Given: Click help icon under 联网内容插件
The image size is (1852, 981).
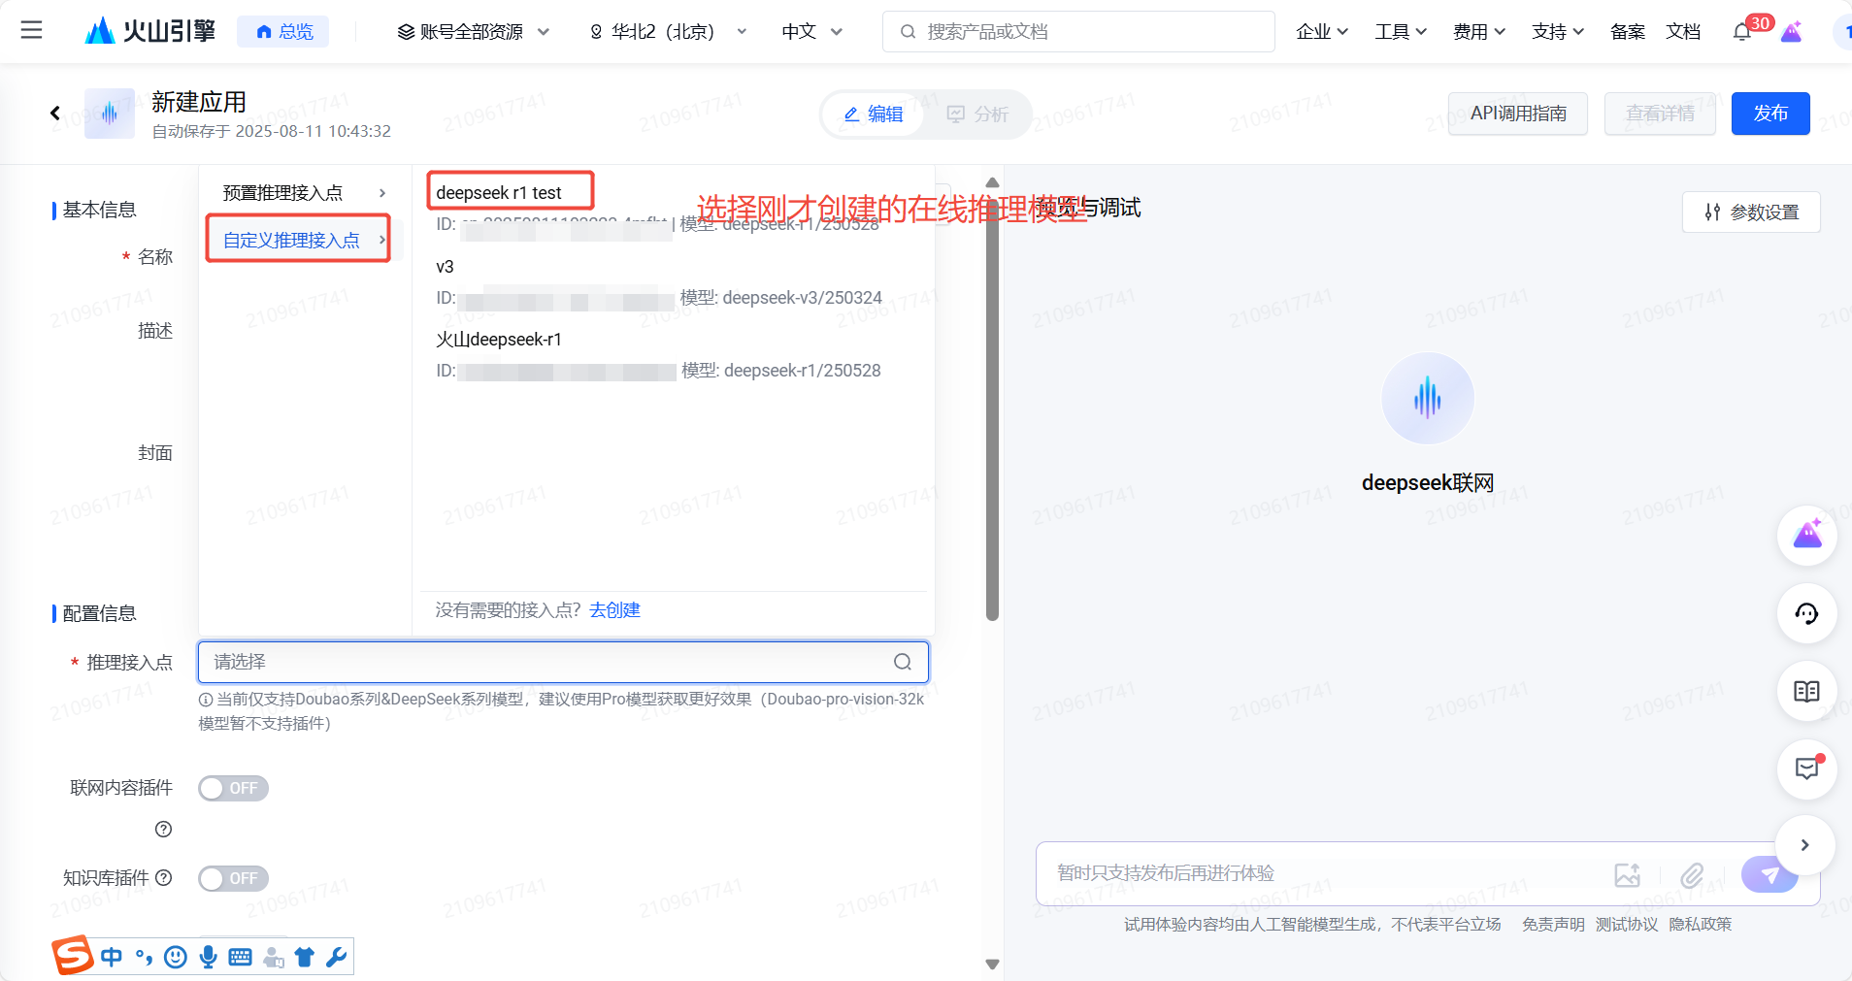Looking at the screenshot, I should click(x=163, y=829).
